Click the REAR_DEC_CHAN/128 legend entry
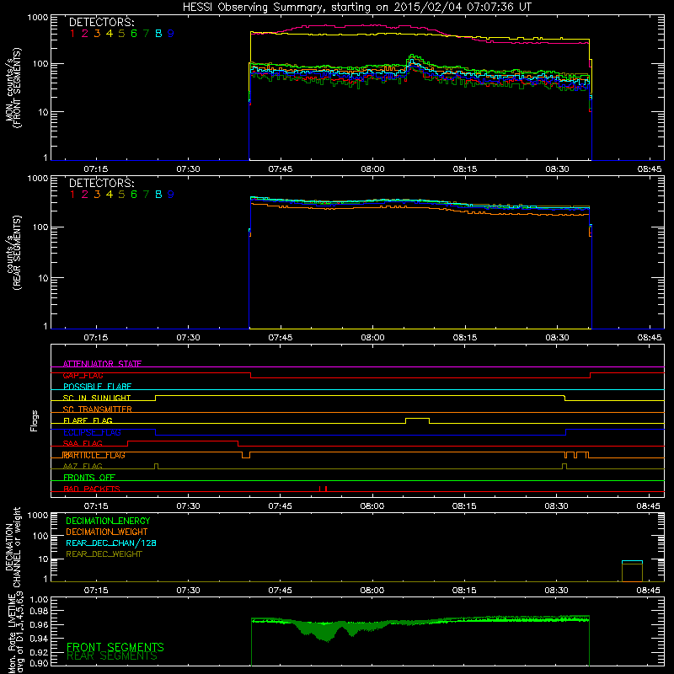The width and height of the screenshot is (674, 674). (111, 543)
